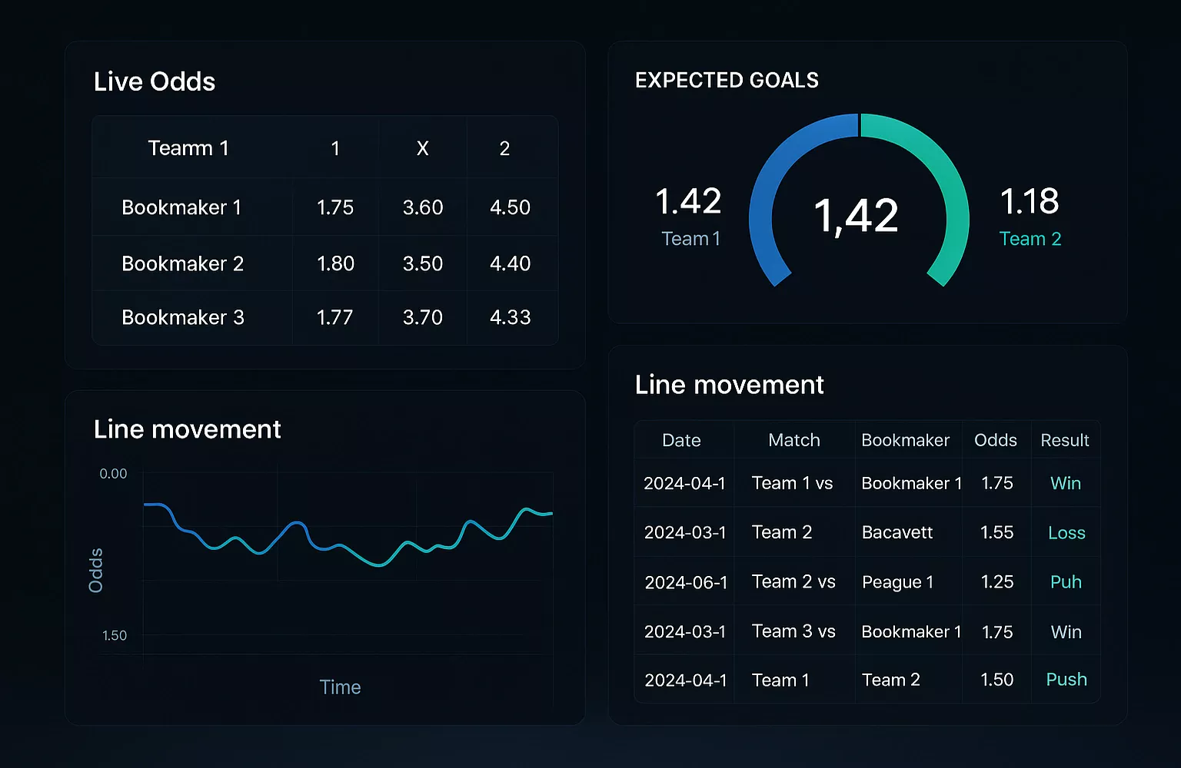This screenshot has height=768, width=1181.
Task: Click the vertical Odds axis label
Action: pyautogui.click(x=95, y=571)
